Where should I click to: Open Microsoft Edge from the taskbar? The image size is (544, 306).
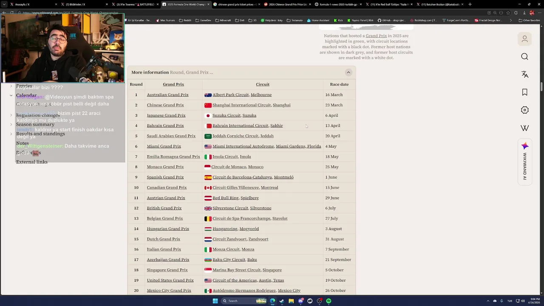tap(272, 301)
